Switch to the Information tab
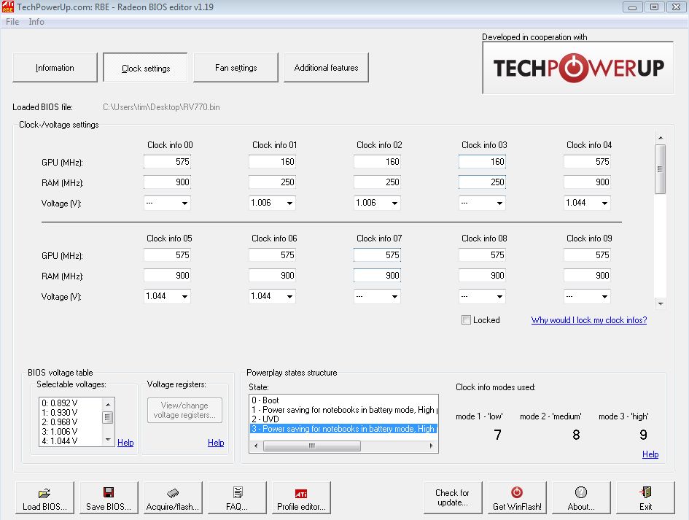This screenshot has height=520, width=689. [x=55, y=68]
